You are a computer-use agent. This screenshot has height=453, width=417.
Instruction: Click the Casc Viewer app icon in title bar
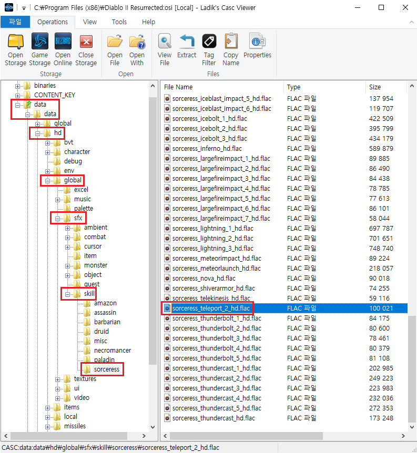tap(9, 7)
